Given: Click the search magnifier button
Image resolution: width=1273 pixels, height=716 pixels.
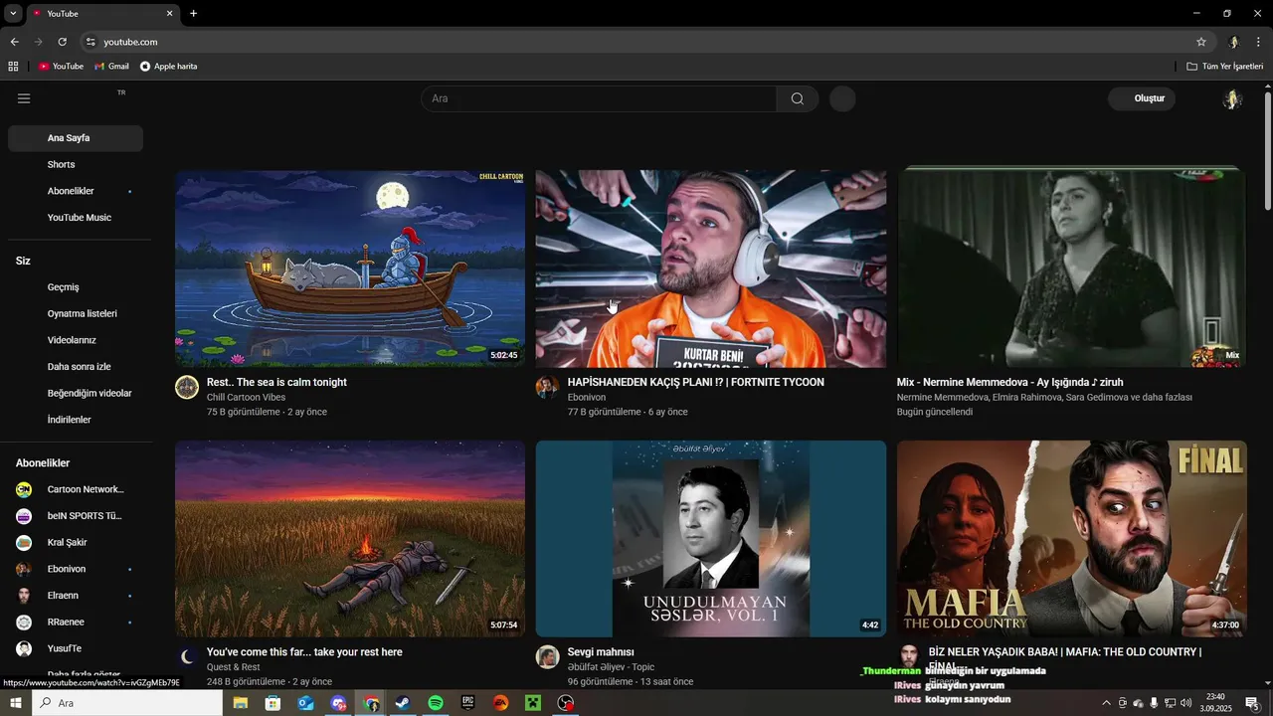Looking at the screenshot, I should (x=798, y=98).
